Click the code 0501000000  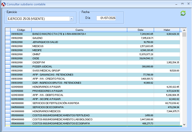pos(17,115)
